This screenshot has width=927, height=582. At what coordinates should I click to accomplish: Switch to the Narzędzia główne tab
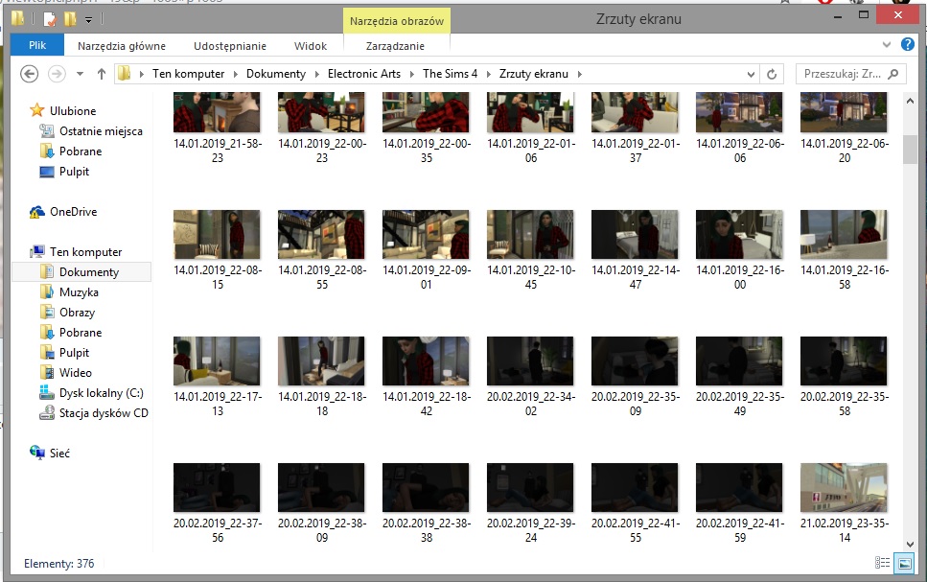tap(122, 45)
